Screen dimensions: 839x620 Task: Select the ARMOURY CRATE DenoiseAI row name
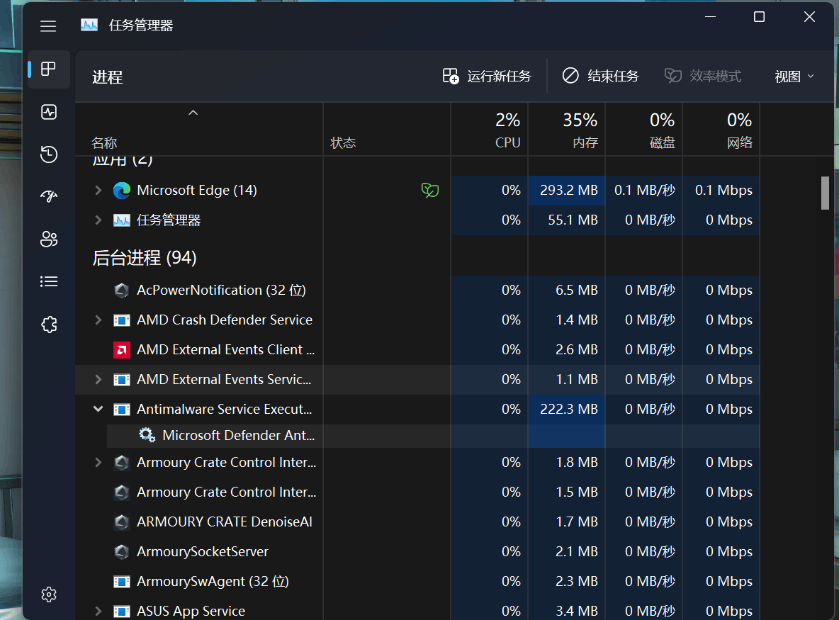pos(224,522)
